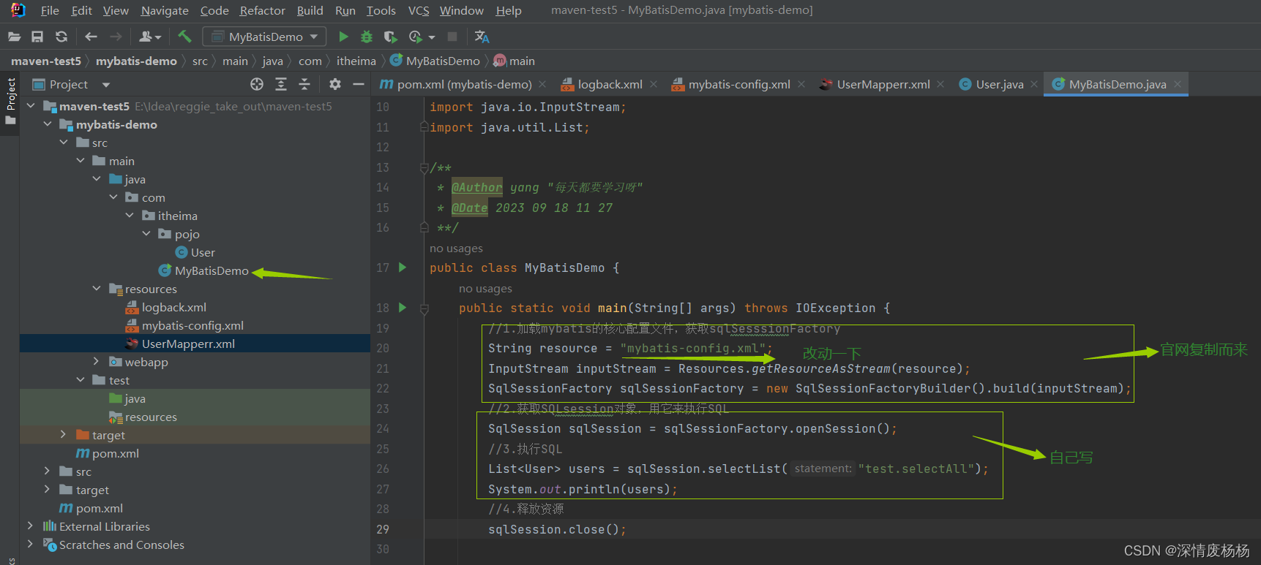Open user search dropdown icon in toolbar

point(150,37)
